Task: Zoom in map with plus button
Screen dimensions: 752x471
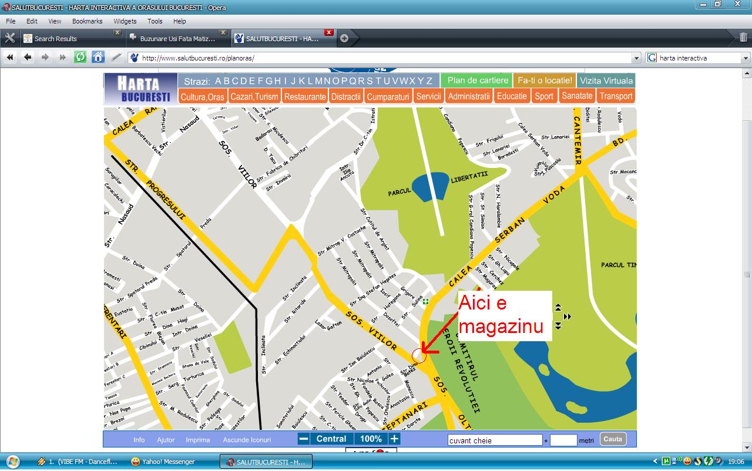Action: pos(394,439)
